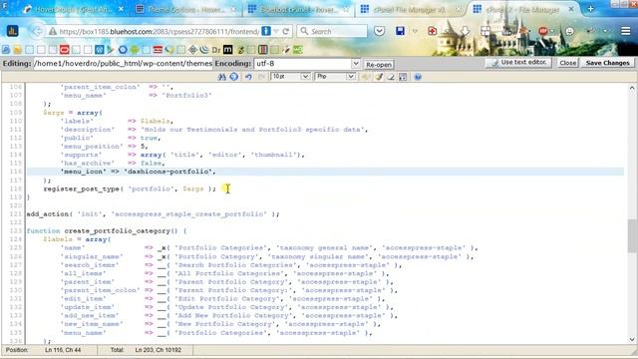The image size is (638, 359).
Task: Click the browser Search box
Action: 332,31
